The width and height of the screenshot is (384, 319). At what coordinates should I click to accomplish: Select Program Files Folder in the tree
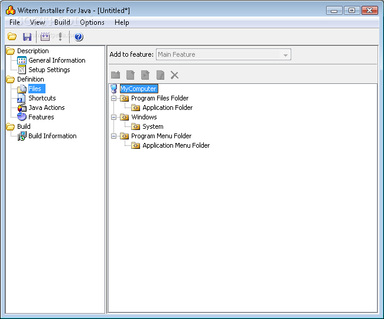point(160,98)
